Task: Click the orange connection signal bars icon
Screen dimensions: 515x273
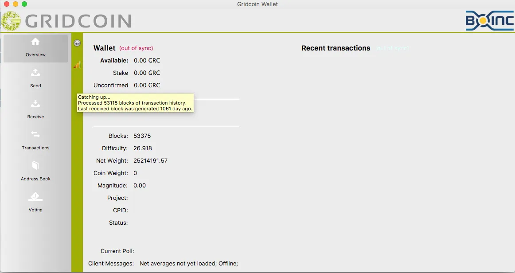Action: [x=77, y=65]
